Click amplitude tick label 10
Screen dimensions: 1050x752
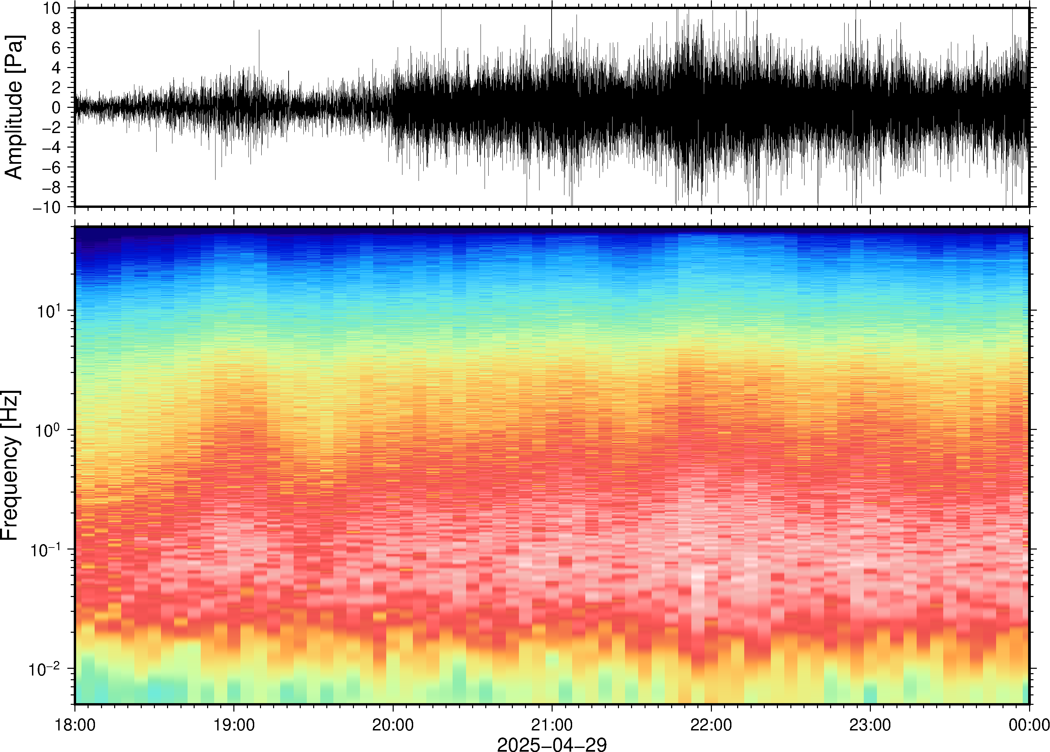click(52, 8)
